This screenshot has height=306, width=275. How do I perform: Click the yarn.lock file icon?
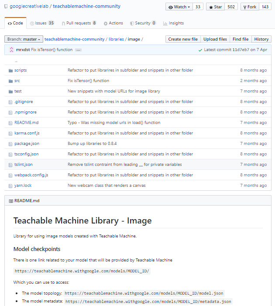10,186
